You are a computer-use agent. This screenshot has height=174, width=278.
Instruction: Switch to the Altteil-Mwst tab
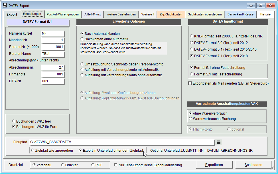coord(93,14)
